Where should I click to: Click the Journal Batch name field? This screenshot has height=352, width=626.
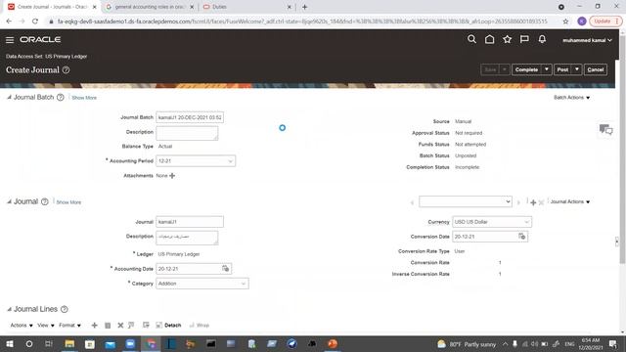coord(190,117)
